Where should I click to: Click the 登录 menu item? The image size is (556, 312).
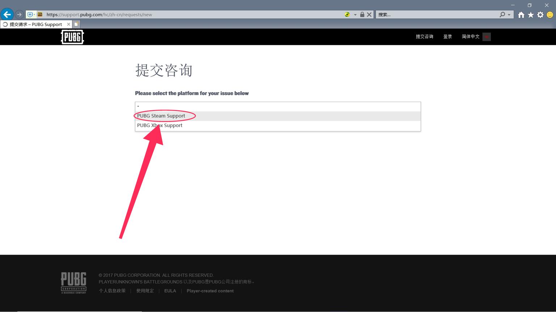(x=447, y=36)
